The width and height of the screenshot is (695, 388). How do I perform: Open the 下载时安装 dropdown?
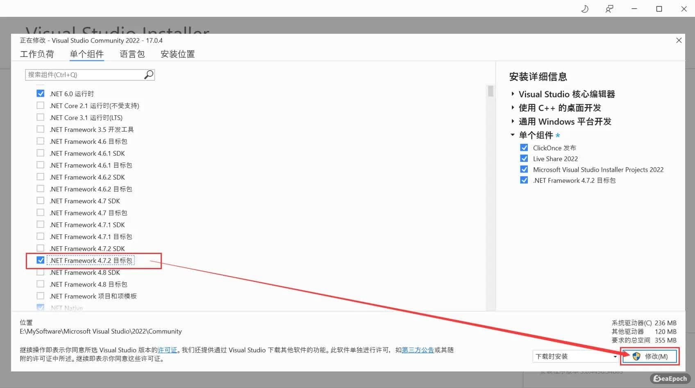pyautogui.click(x=576, y=356)
